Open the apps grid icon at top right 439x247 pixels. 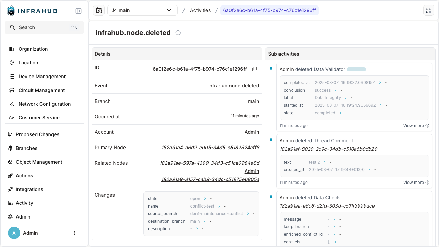pos(428,10)
